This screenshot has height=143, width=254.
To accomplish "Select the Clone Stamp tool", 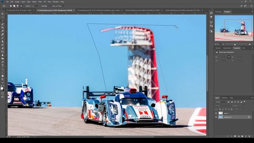I will [x=2, y=41].
